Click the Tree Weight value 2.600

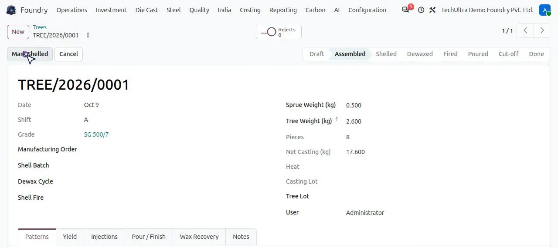[354, 121]
